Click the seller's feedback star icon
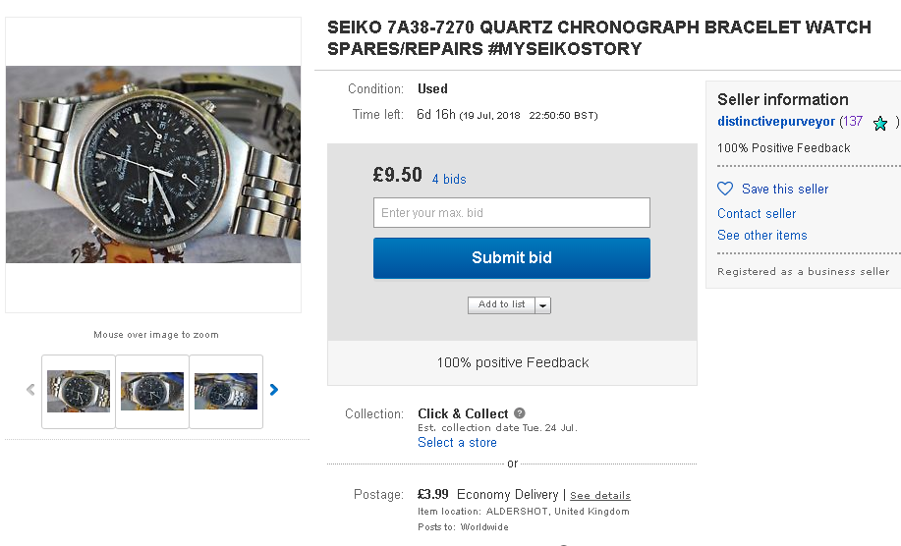Viewport: 901px width, 546px height. coord(880,123)
